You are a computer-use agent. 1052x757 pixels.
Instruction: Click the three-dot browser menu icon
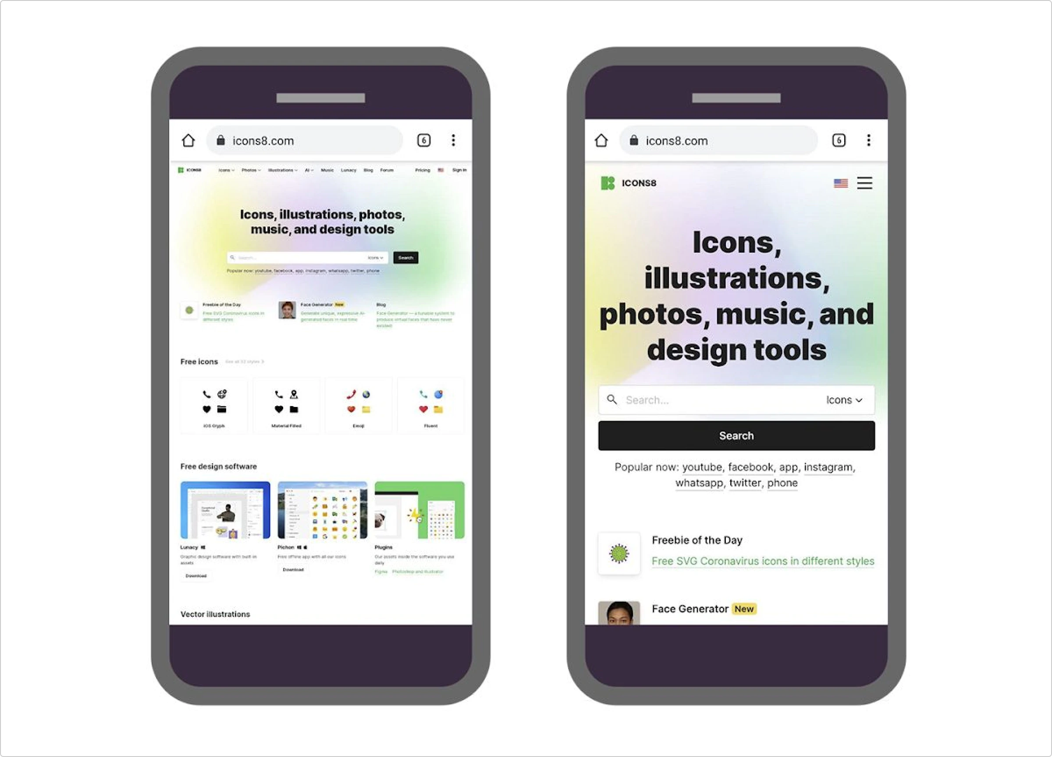pos(453,140)
